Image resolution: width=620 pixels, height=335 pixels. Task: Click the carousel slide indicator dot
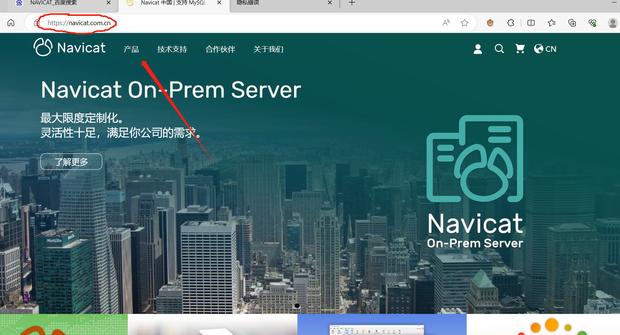297,306
